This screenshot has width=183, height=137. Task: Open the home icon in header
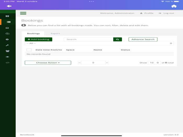pyautogui.click(x=174, y=6)
